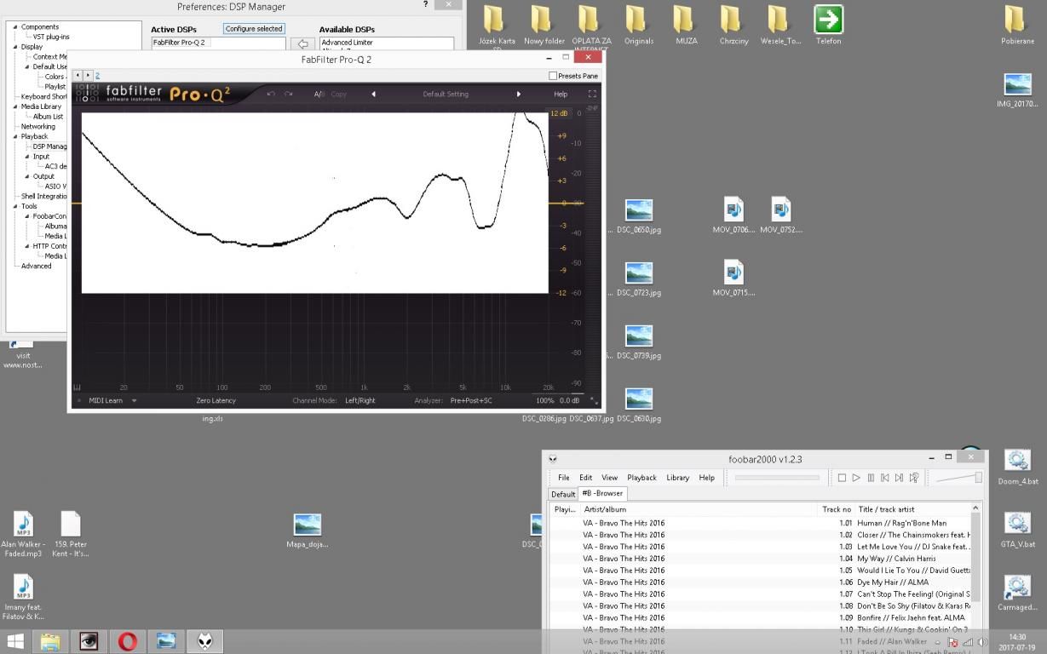Click the 0.0 dB output level control
The width and height of the screenshot is (1047, 654).
pyautogui.click(x=569, y=400)
